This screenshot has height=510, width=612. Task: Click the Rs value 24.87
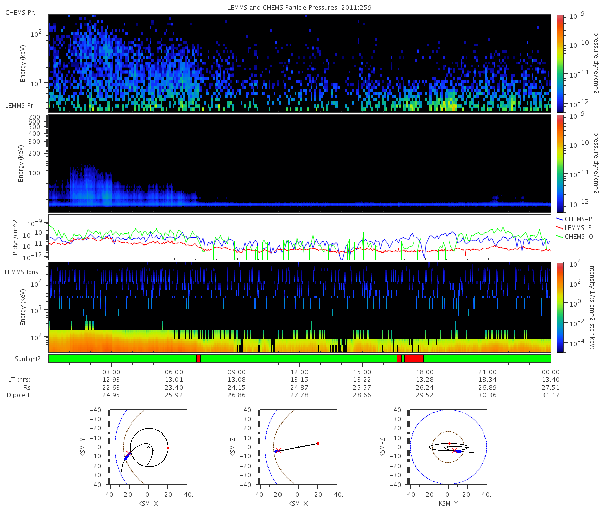[300, 388]
